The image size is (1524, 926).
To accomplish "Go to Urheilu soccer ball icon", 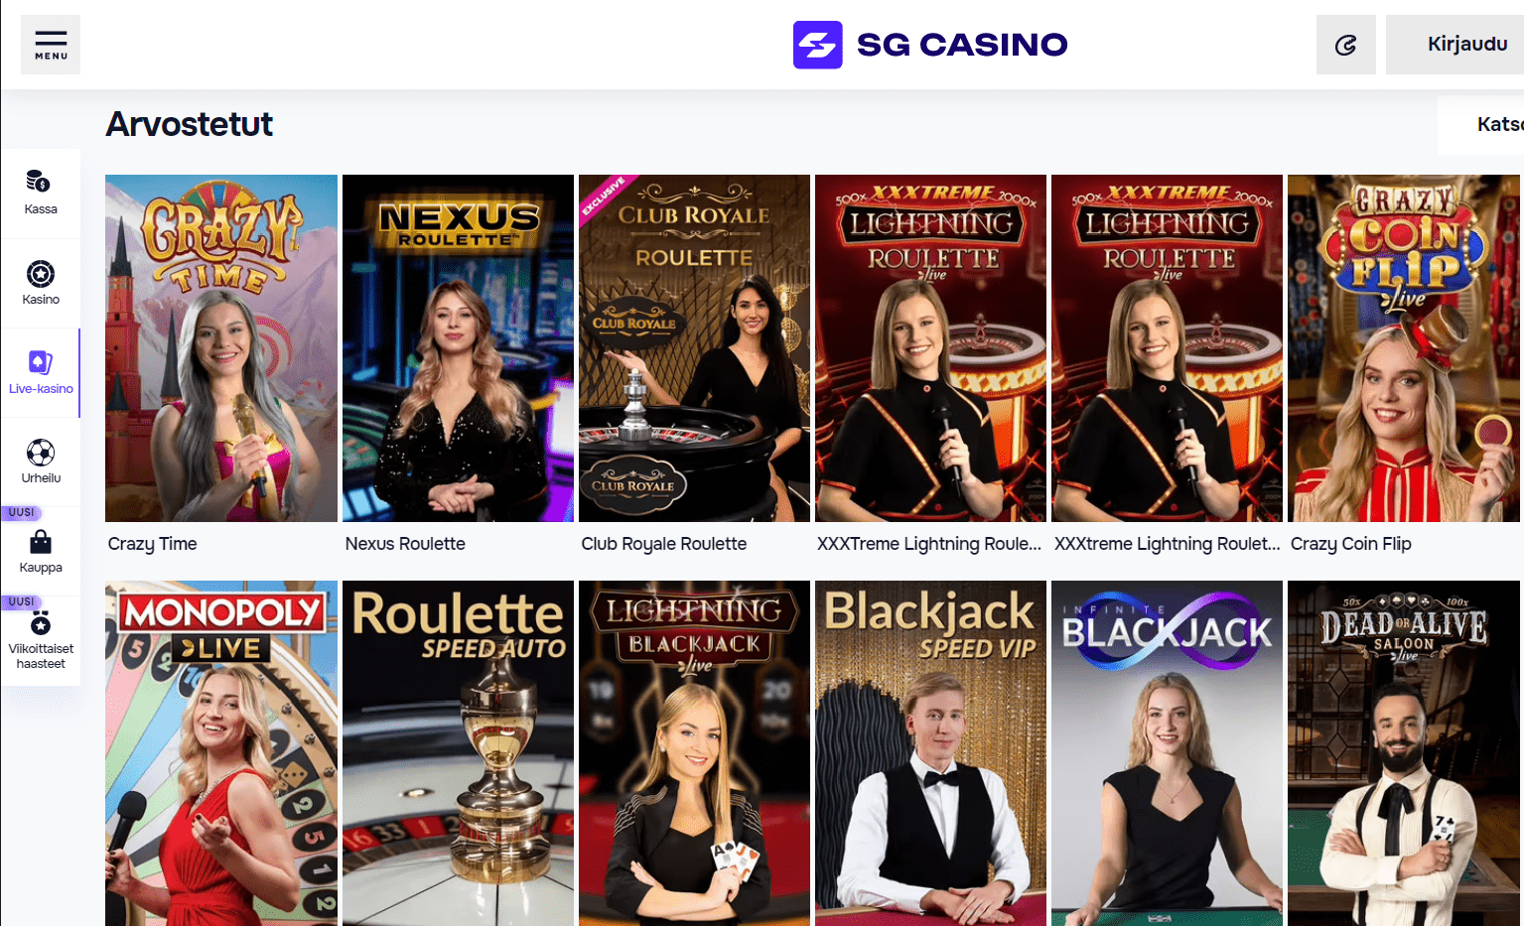I will (x=41, y=453).
